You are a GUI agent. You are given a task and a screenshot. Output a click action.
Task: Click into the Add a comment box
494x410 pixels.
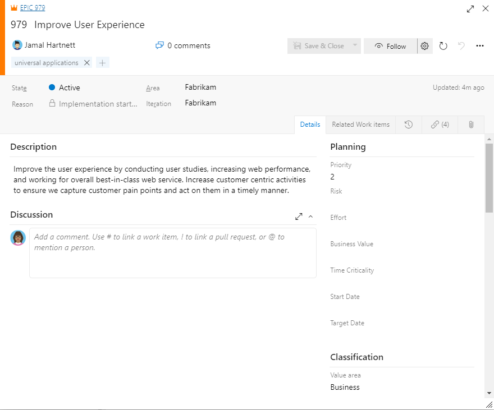click(x=173, y=252)
